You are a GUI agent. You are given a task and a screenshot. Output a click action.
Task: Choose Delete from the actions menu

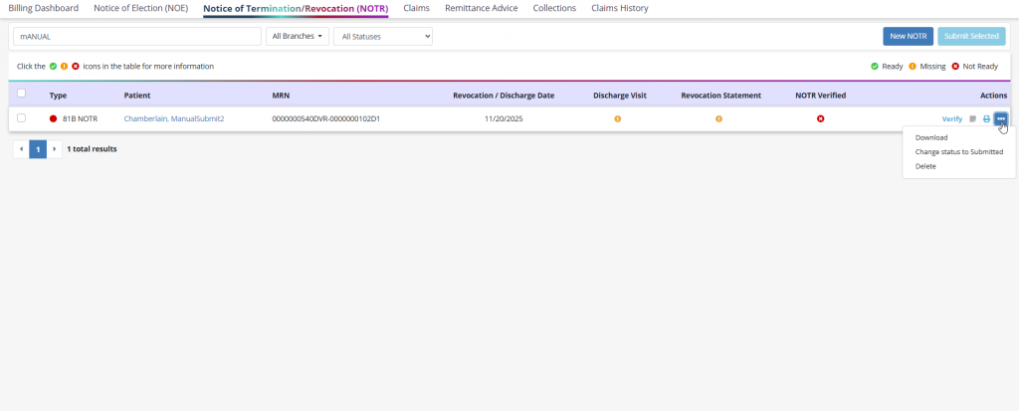(x=925, y=166)
